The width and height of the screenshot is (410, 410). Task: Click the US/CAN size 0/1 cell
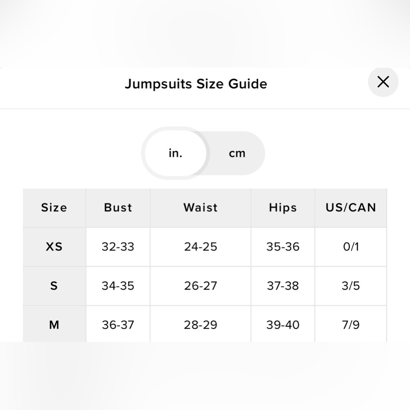pyautogui.click(x=351, y=247)
